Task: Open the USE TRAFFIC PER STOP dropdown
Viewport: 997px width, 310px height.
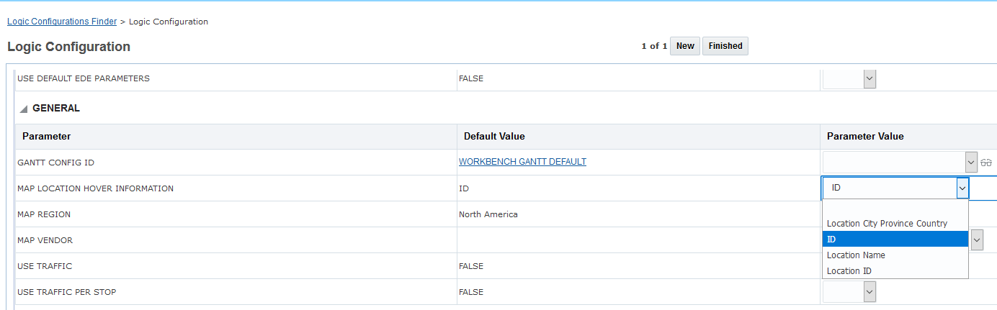Action: (869, 291)
